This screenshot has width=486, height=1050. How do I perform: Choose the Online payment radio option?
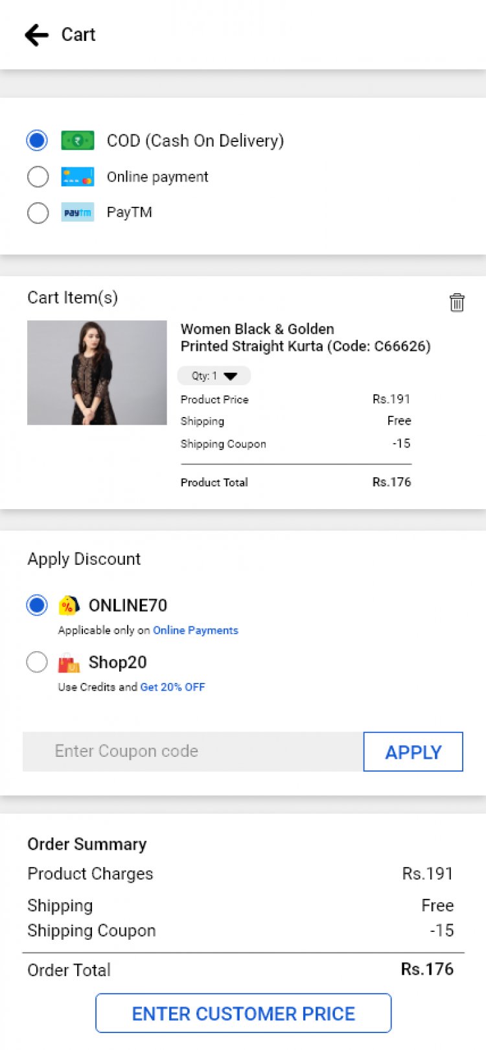point(38,176)
